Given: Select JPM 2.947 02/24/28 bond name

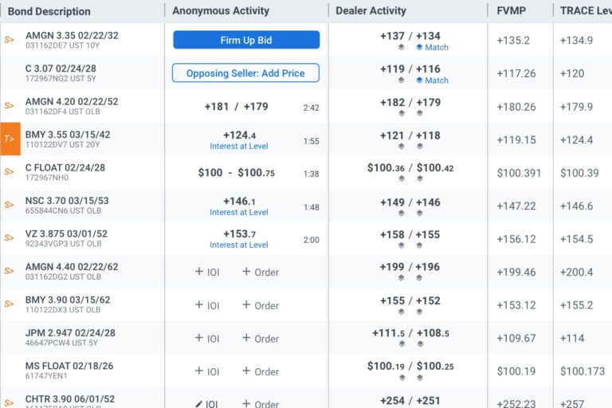Looking at the screenshot, I should click(70, 332).
